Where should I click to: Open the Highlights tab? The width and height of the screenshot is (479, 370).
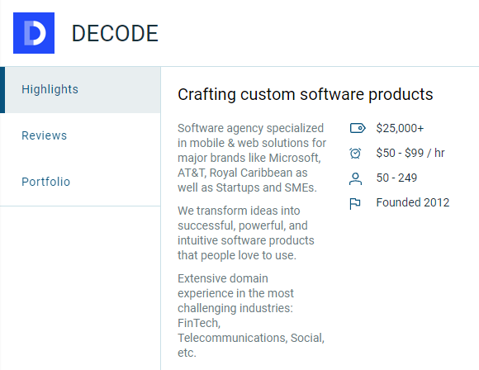80,90
